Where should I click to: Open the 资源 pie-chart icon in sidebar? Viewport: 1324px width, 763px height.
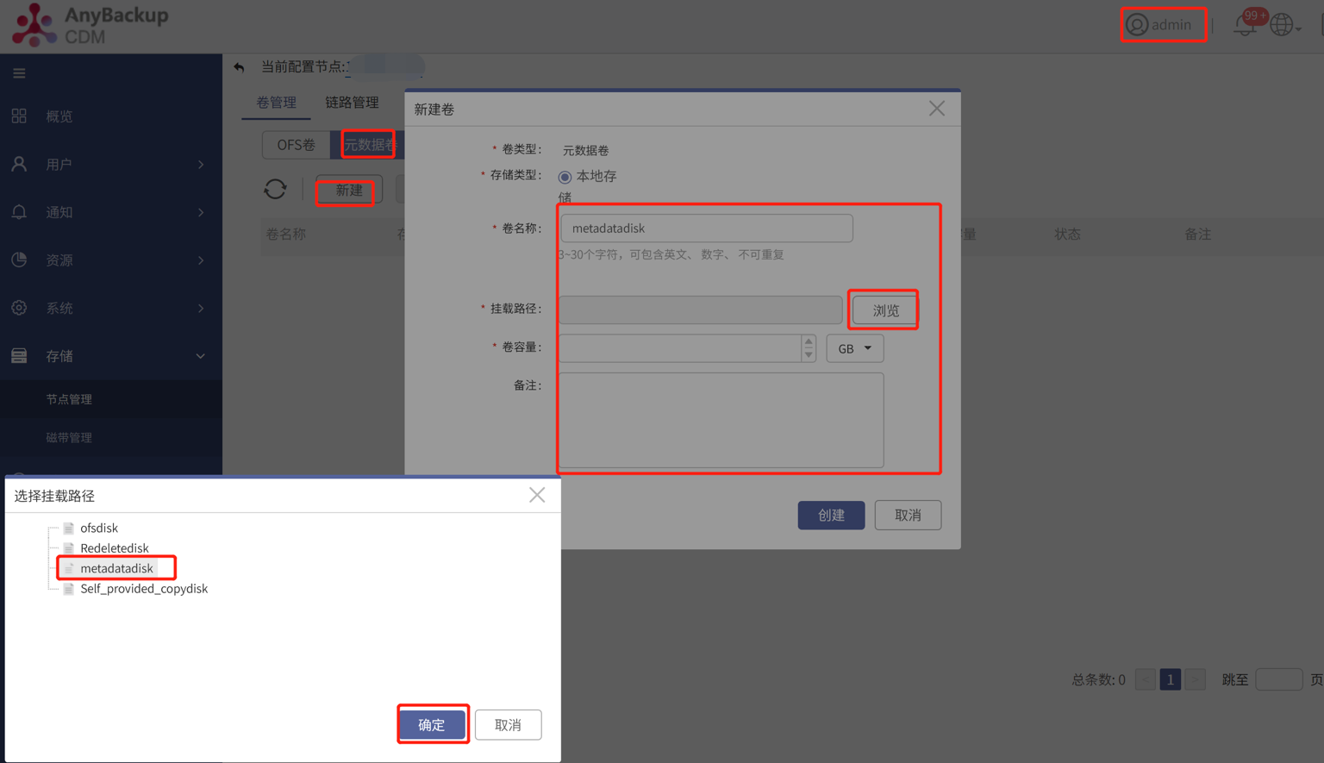[19, 260]
